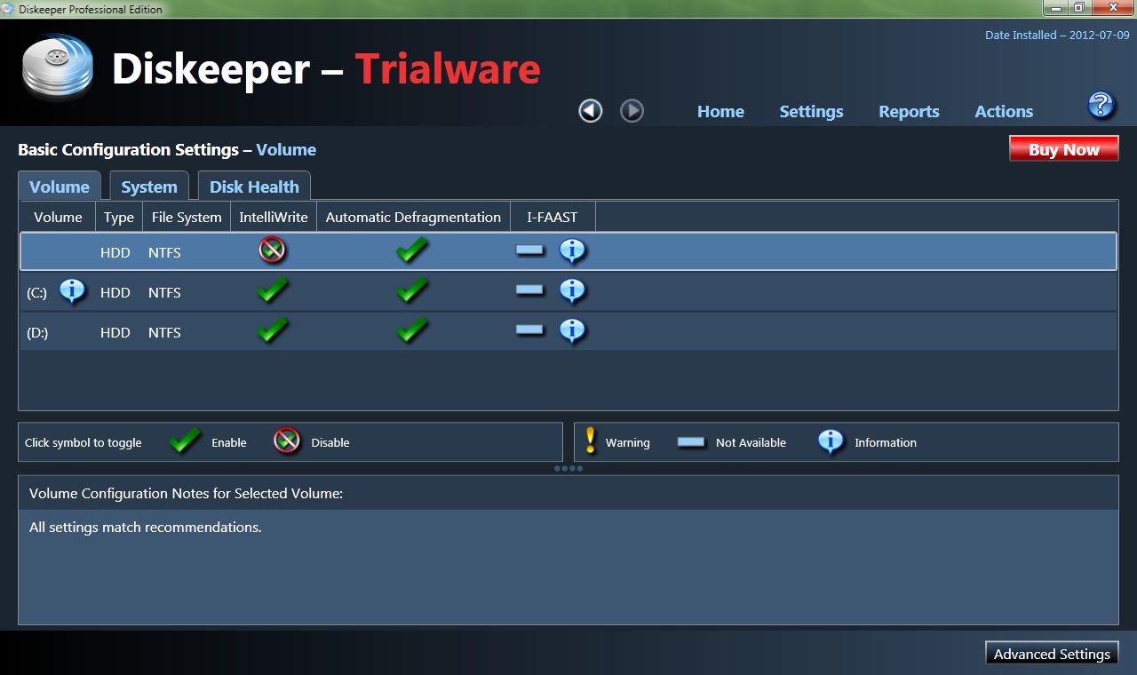
Task: Click the Volume Configuration Notes heading
Action: (x=186, y=493)
